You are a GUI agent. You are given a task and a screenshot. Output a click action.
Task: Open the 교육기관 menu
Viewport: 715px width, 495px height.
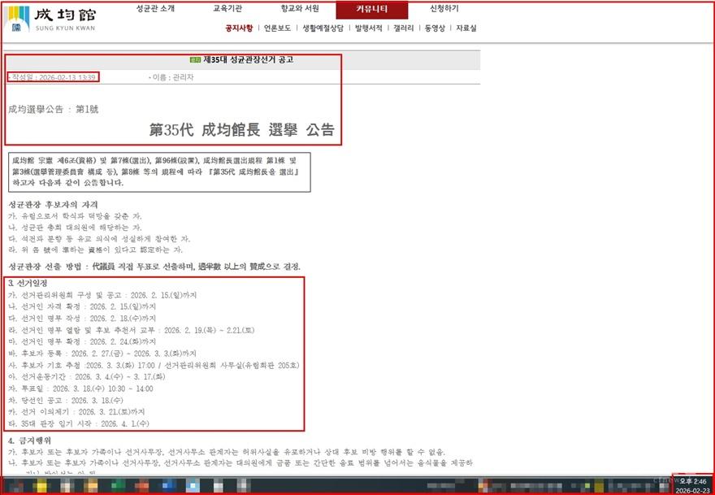pyautogui.click(x=227, y=9)
